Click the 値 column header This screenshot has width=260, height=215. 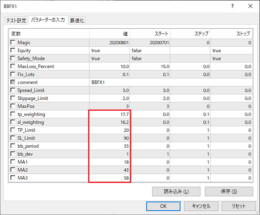[x=110, y=34]
